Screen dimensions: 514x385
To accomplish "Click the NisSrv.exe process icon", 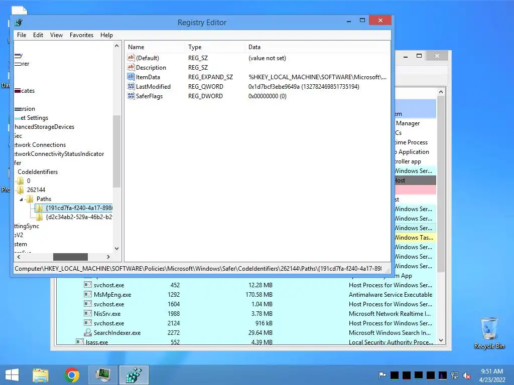I will click(x=87, y=313).
